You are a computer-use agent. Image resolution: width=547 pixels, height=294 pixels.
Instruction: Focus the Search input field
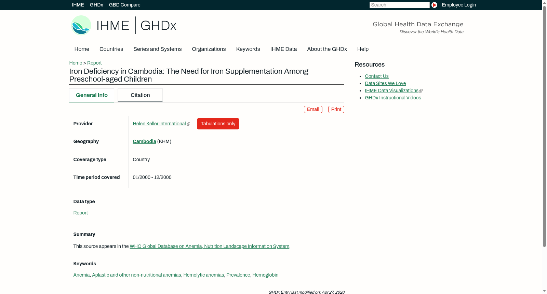(x=399, y=5)
